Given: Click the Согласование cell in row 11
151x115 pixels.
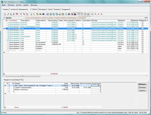Looking at the screenshot, I should 41,42.
